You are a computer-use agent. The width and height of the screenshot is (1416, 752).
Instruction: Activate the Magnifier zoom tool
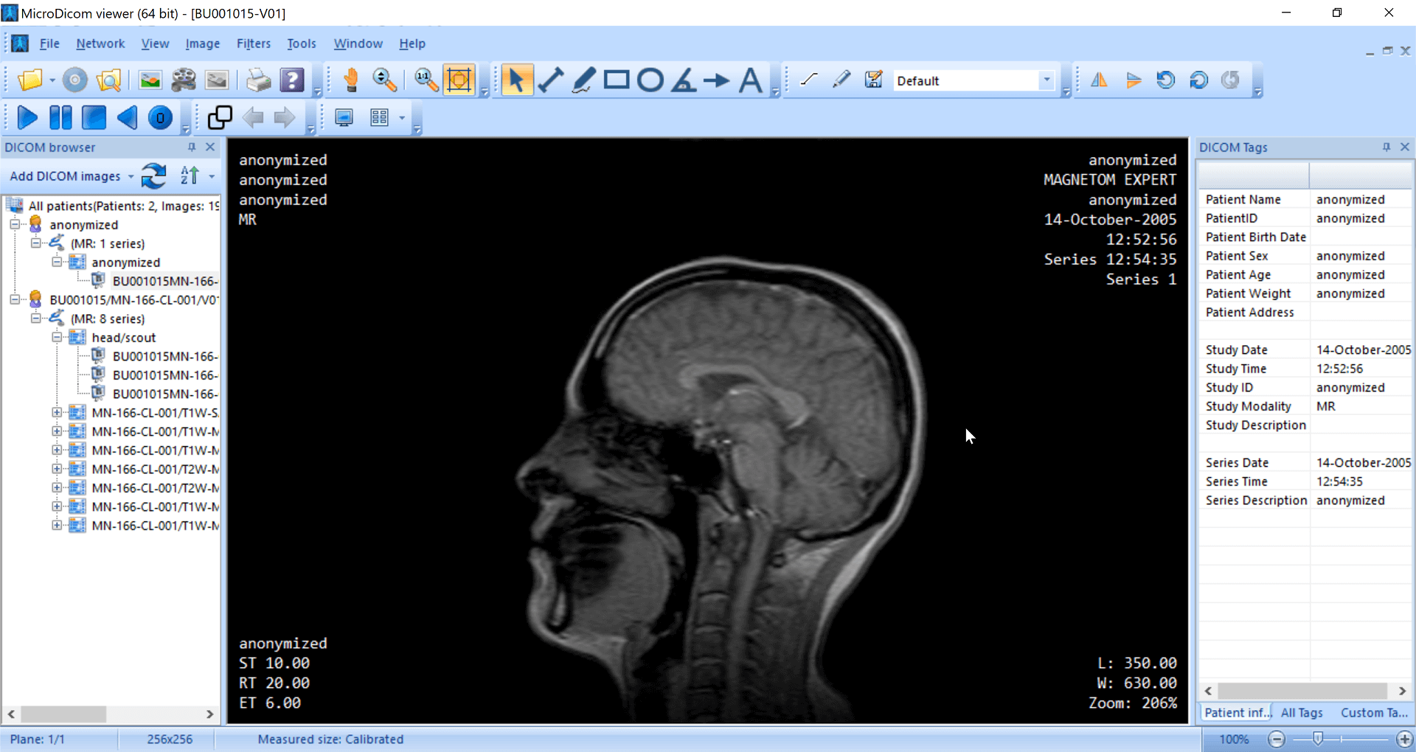[x=386, y=80]
